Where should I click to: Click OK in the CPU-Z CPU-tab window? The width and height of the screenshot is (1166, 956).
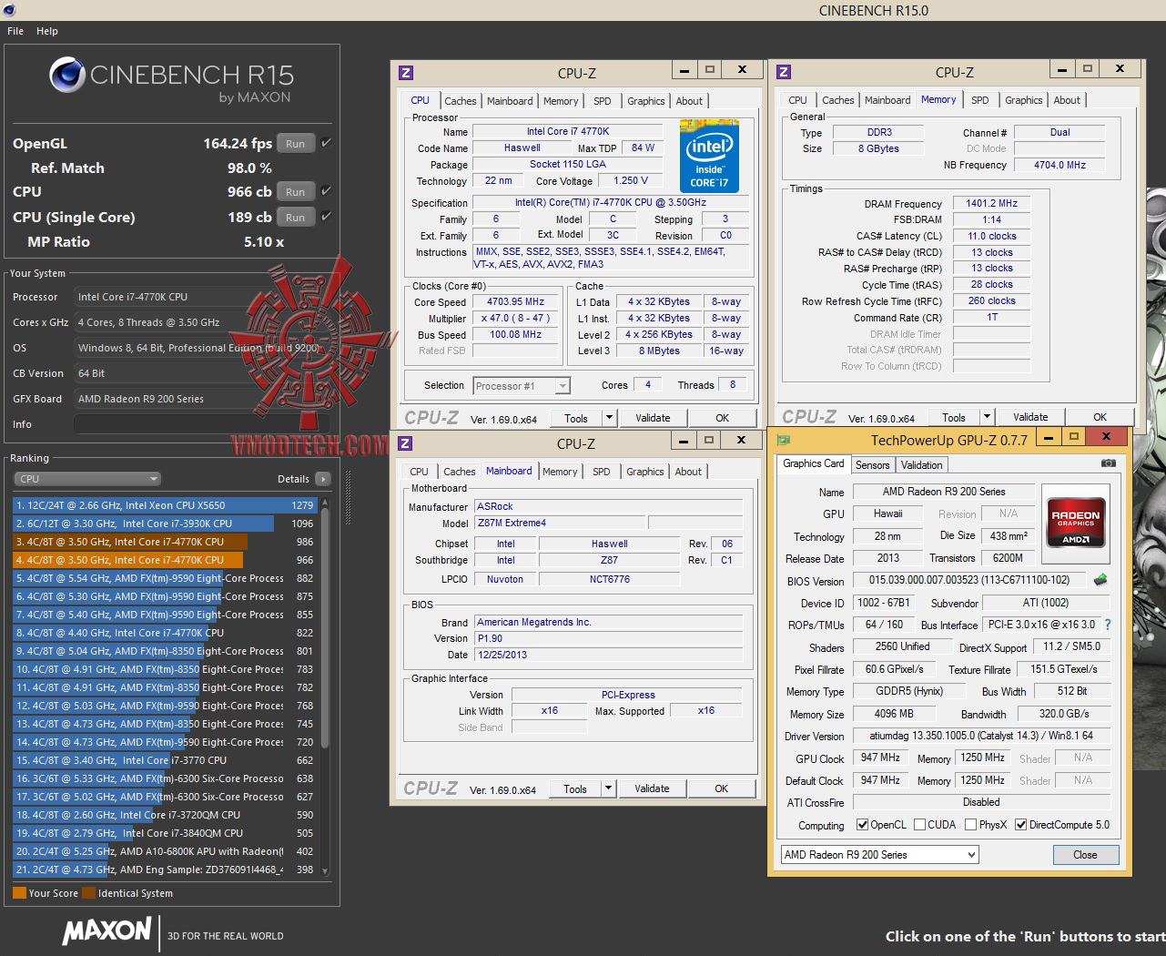(x=723, y=418)
